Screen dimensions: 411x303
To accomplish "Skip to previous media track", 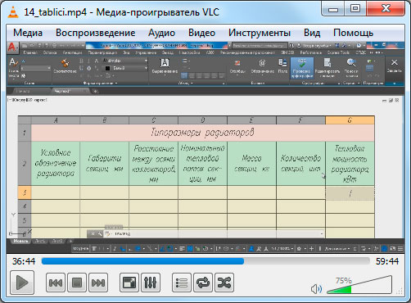I will coord(56,283).
